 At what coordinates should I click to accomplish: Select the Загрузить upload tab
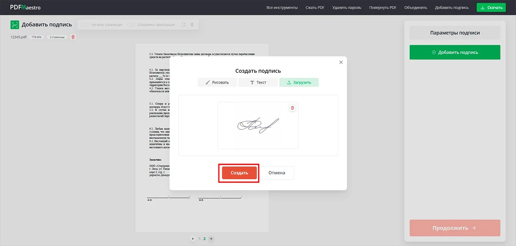click(299, 82)
